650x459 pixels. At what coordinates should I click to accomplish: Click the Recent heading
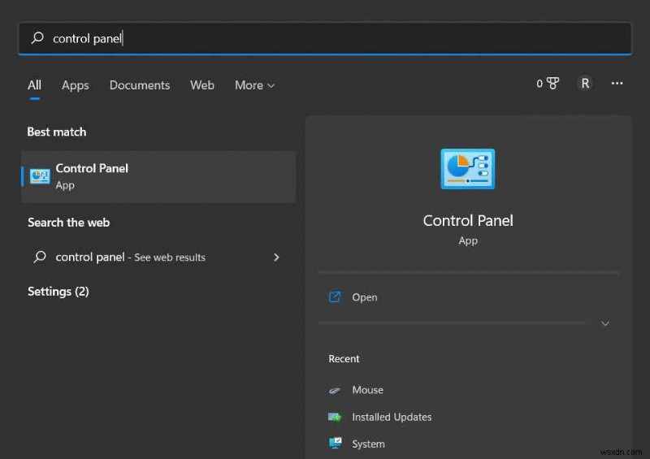click(x=344, y=358)
